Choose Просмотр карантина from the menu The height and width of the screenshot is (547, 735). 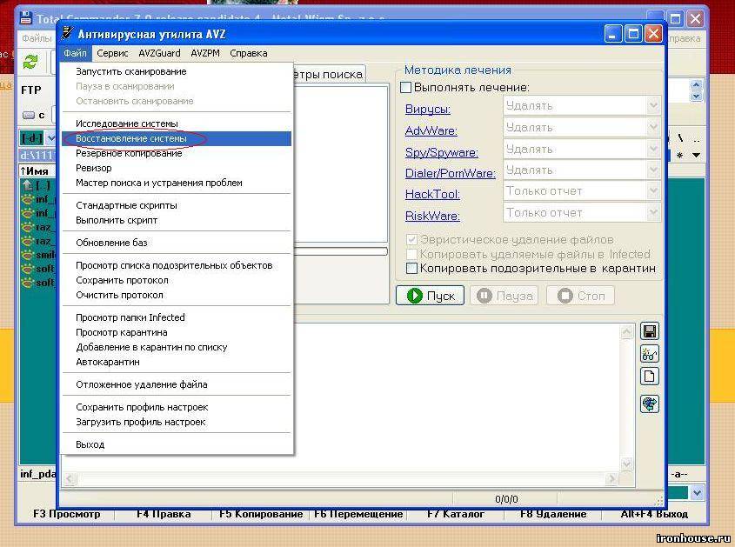[177, 332]
